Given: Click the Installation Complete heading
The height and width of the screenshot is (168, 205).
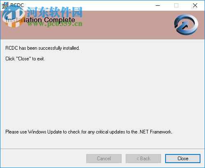Looking at the screenshot, I should tap(40, 20).
